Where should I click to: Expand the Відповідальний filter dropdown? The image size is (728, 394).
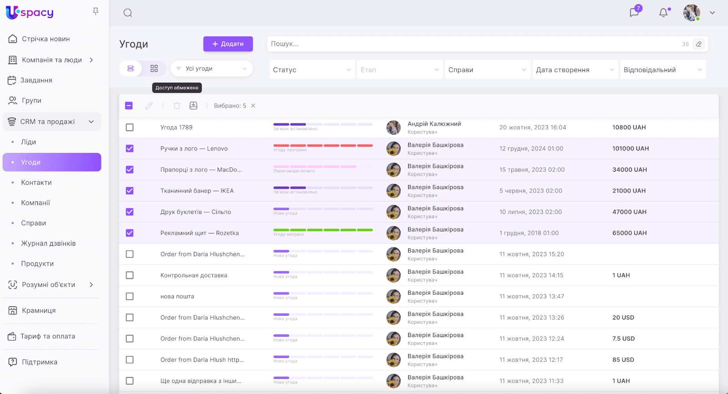pyautogui.click(x=662, y=70)
